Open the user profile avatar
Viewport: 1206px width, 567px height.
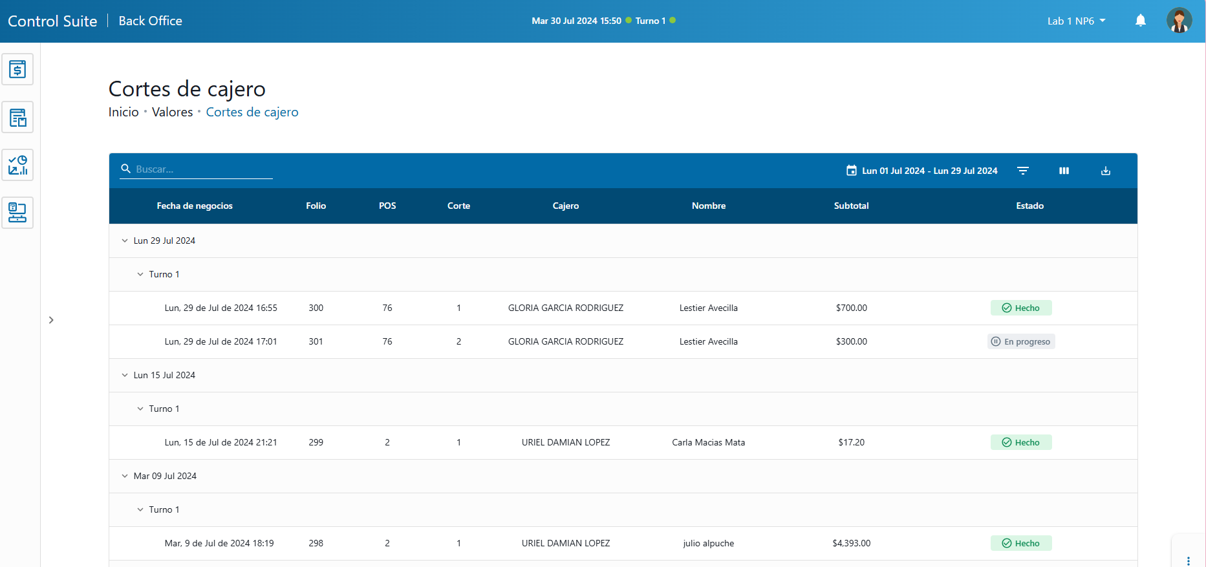1178,21
